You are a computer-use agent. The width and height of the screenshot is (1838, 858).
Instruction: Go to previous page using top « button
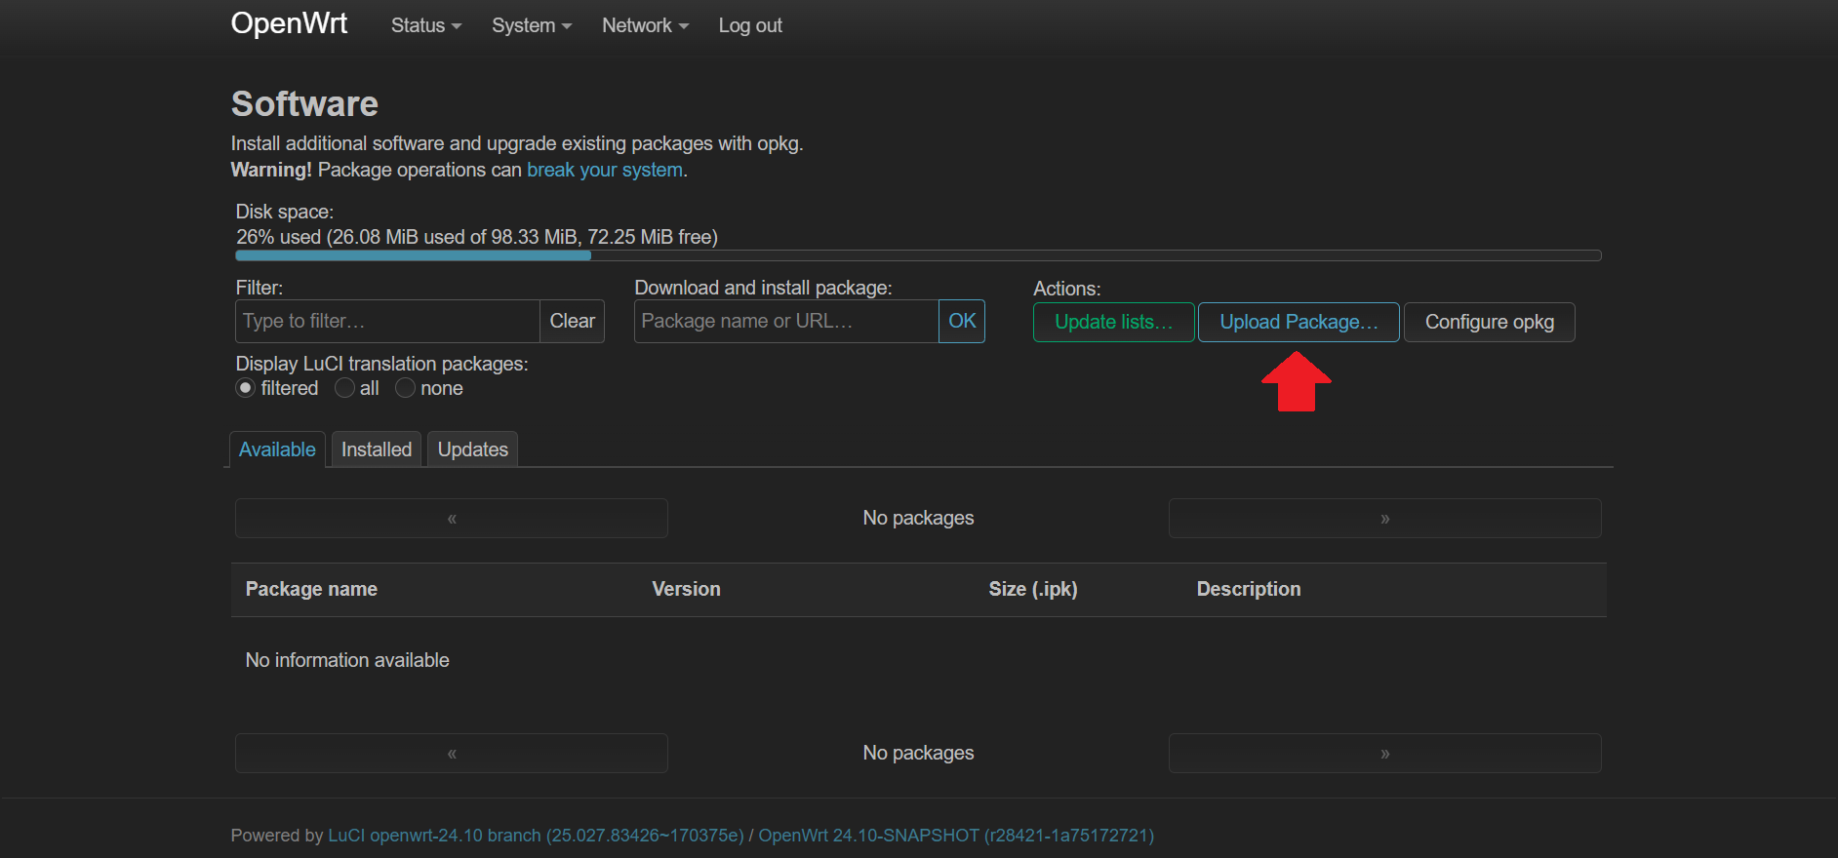(452, 518)
